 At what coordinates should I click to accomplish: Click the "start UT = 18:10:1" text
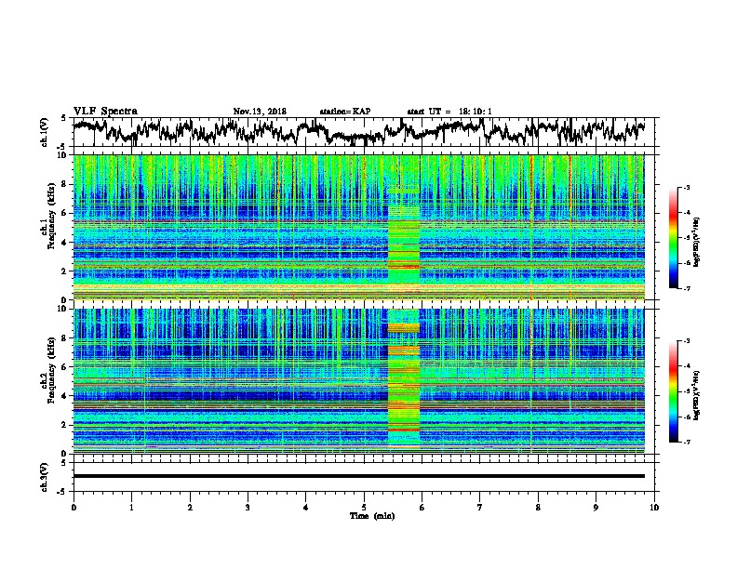tap(449, 112)
